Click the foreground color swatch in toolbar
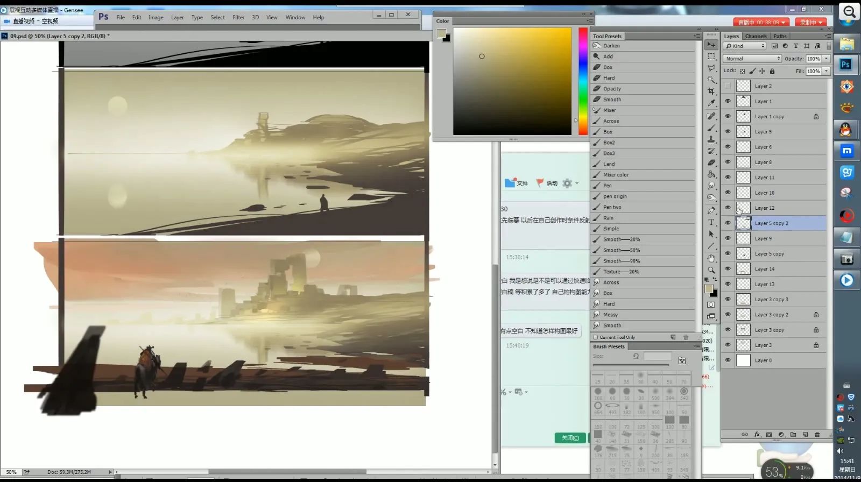861x482 pixels. 709,289
